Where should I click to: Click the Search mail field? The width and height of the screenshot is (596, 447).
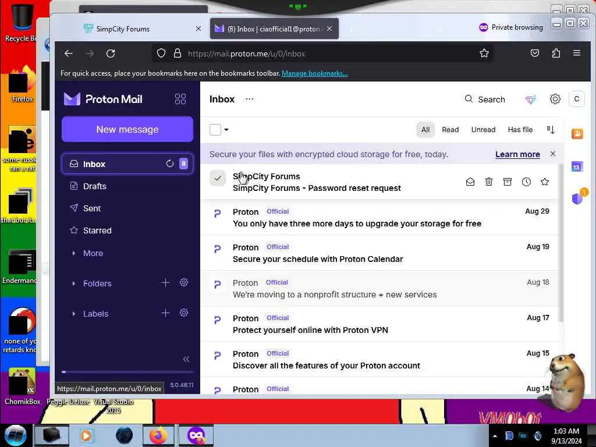[485, 99]
